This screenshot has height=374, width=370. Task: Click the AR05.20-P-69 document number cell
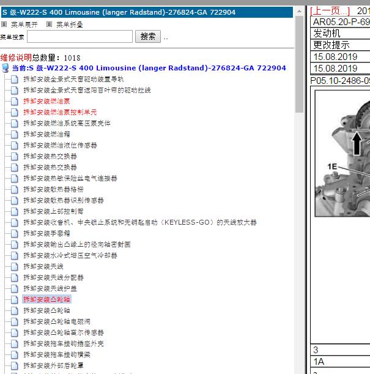click(341, 22)
